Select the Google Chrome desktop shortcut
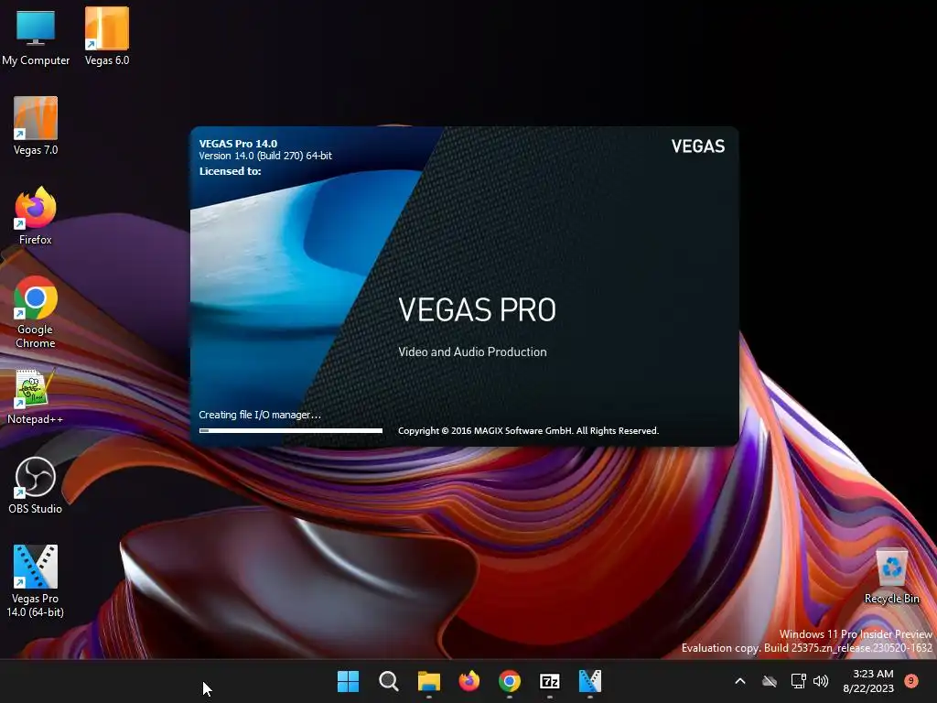 point(36,312)
